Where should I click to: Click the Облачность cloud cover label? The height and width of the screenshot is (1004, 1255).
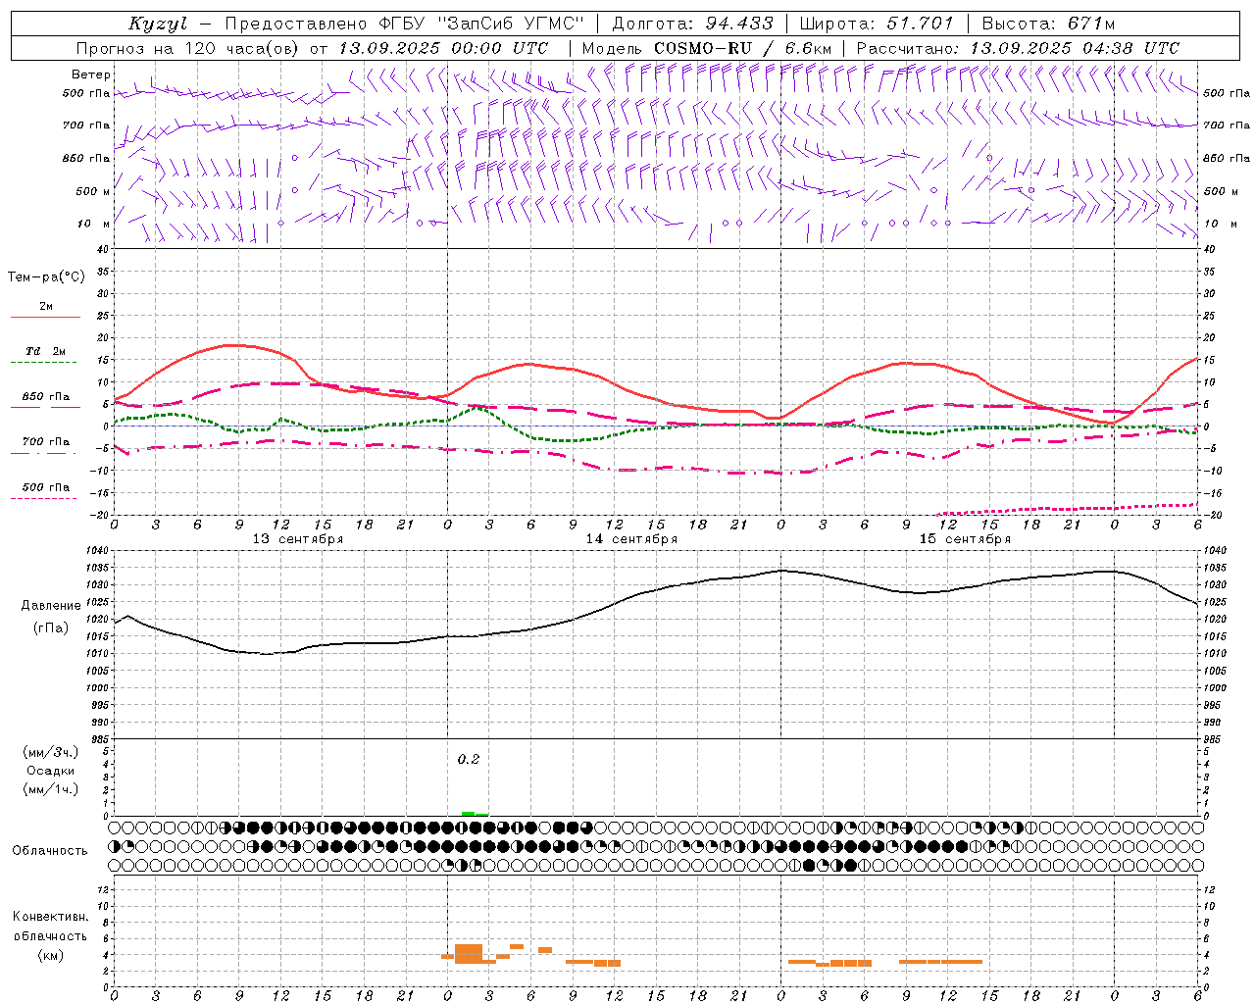(50, 850)
